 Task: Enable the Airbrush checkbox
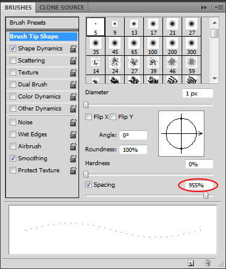point(13,147)
